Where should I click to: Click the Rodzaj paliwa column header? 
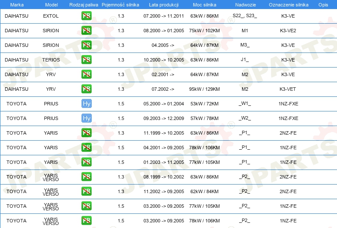click(84, 5)
